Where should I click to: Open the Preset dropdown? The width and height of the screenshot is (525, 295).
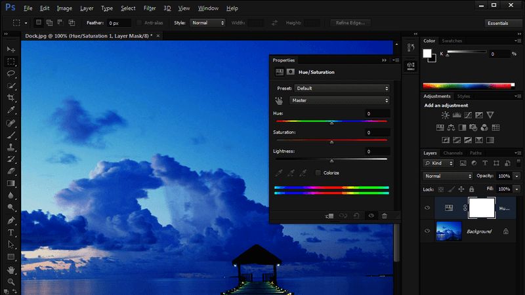[x=342, y=88]
